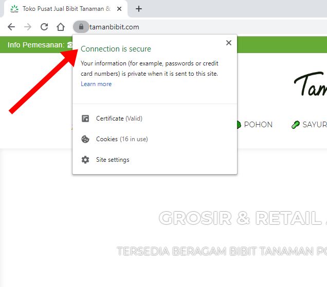Click the browser Back arrow
The width and height of the screenshot is (327, 287).
pos(11,27)
